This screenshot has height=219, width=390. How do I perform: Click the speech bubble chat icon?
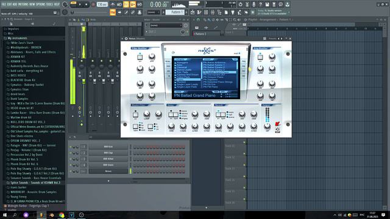coord(280,4)
